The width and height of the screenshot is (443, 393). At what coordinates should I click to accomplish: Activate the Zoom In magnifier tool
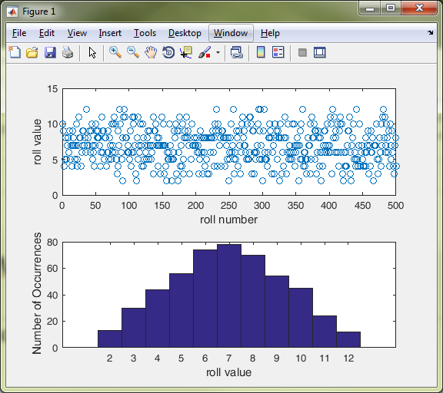click(x=115, y=52)
